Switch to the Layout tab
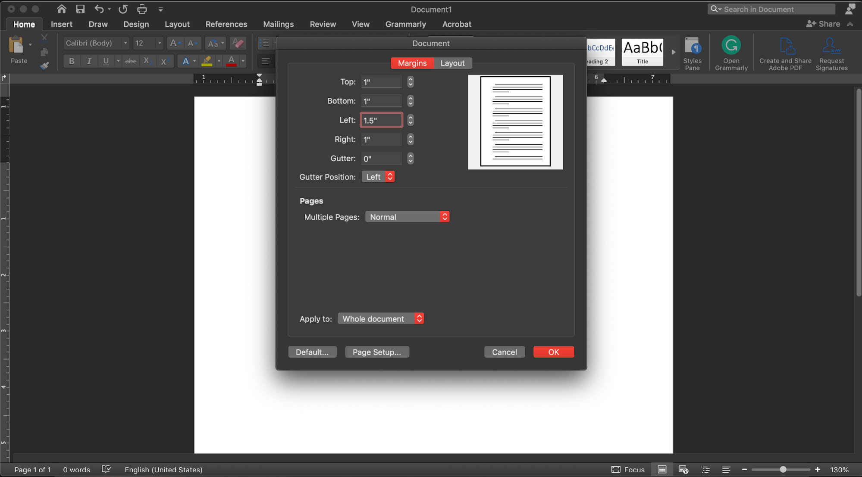Screen dimensions: 862x477 (452, 63)
